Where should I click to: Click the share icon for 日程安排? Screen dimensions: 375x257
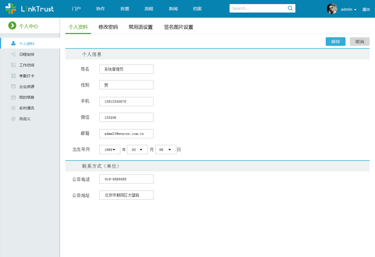pos(13,54)
